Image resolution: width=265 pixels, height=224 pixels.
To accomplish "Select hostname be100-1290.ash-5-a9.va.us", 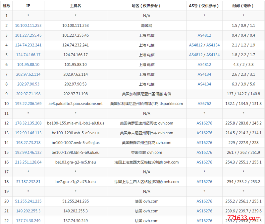I will (76, 133).
